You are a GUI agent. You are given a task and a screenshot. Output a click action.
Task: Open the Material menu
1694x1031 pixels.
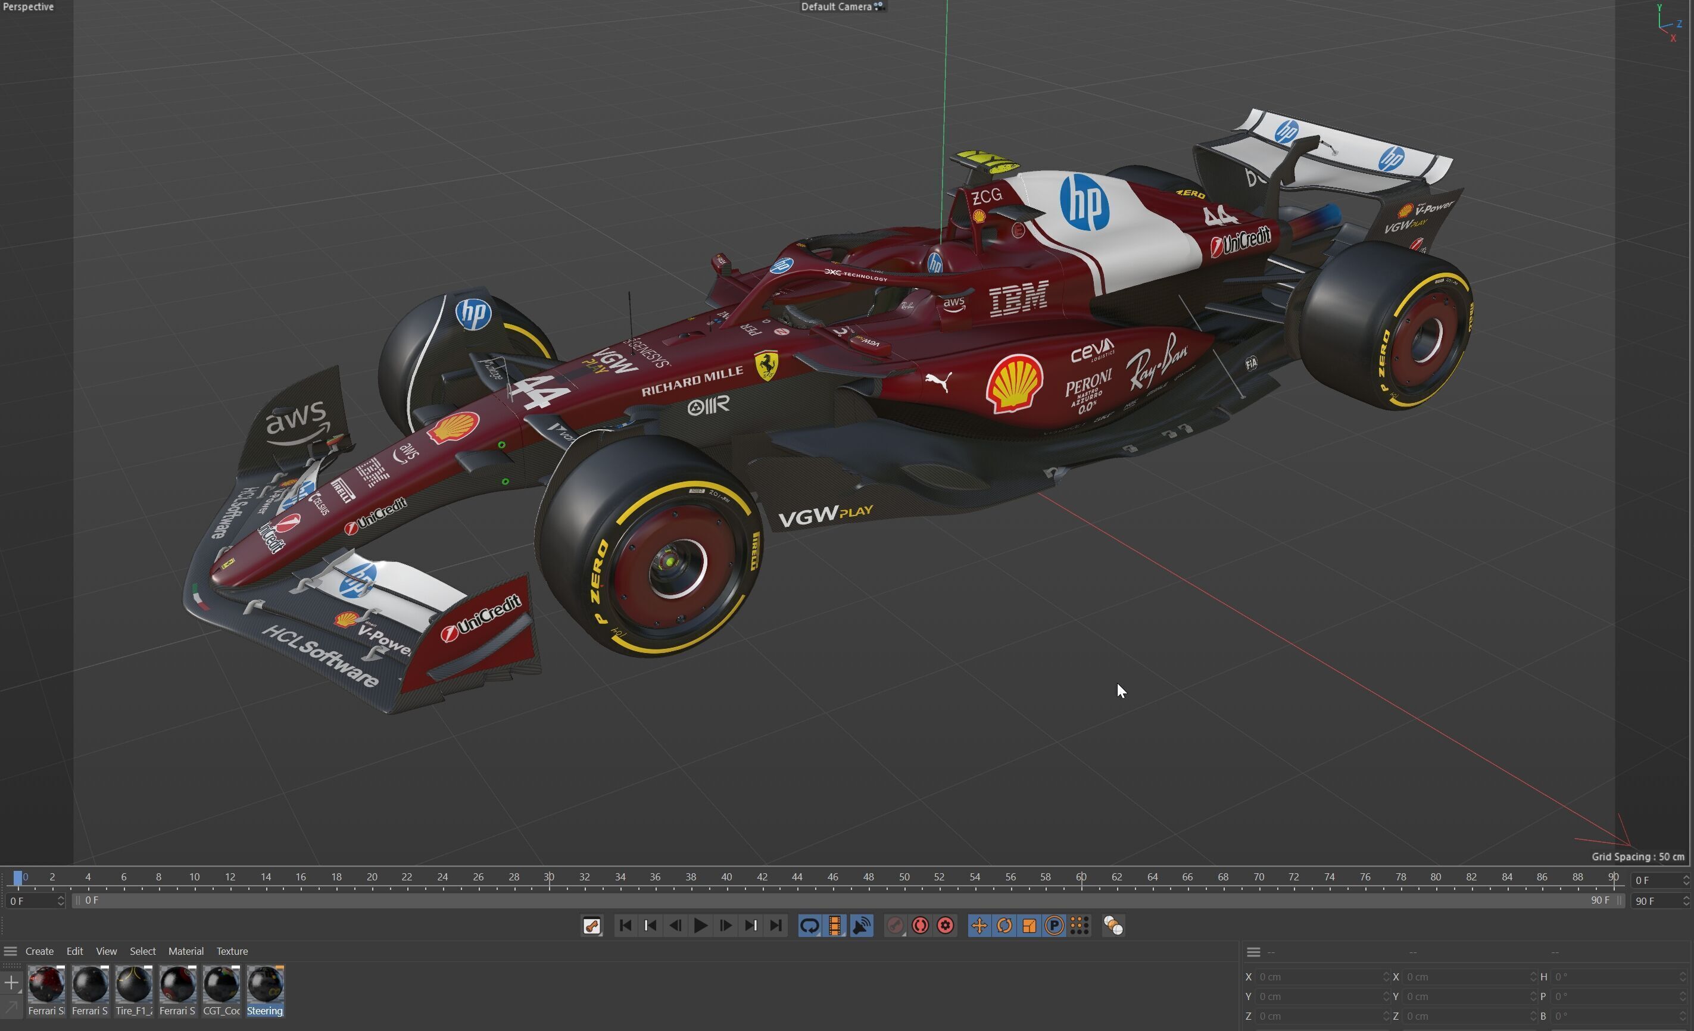tap(186, 951)
